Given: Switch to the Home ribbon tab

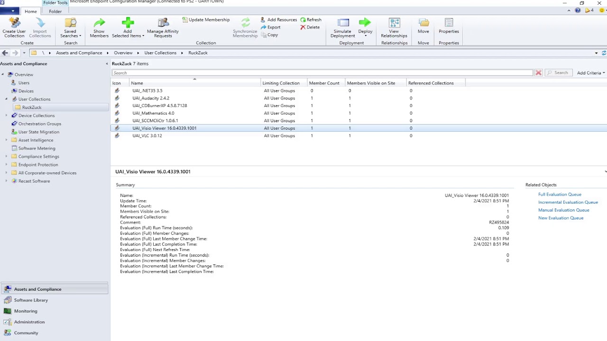Looking at the screenshot, I should point(31,11).
